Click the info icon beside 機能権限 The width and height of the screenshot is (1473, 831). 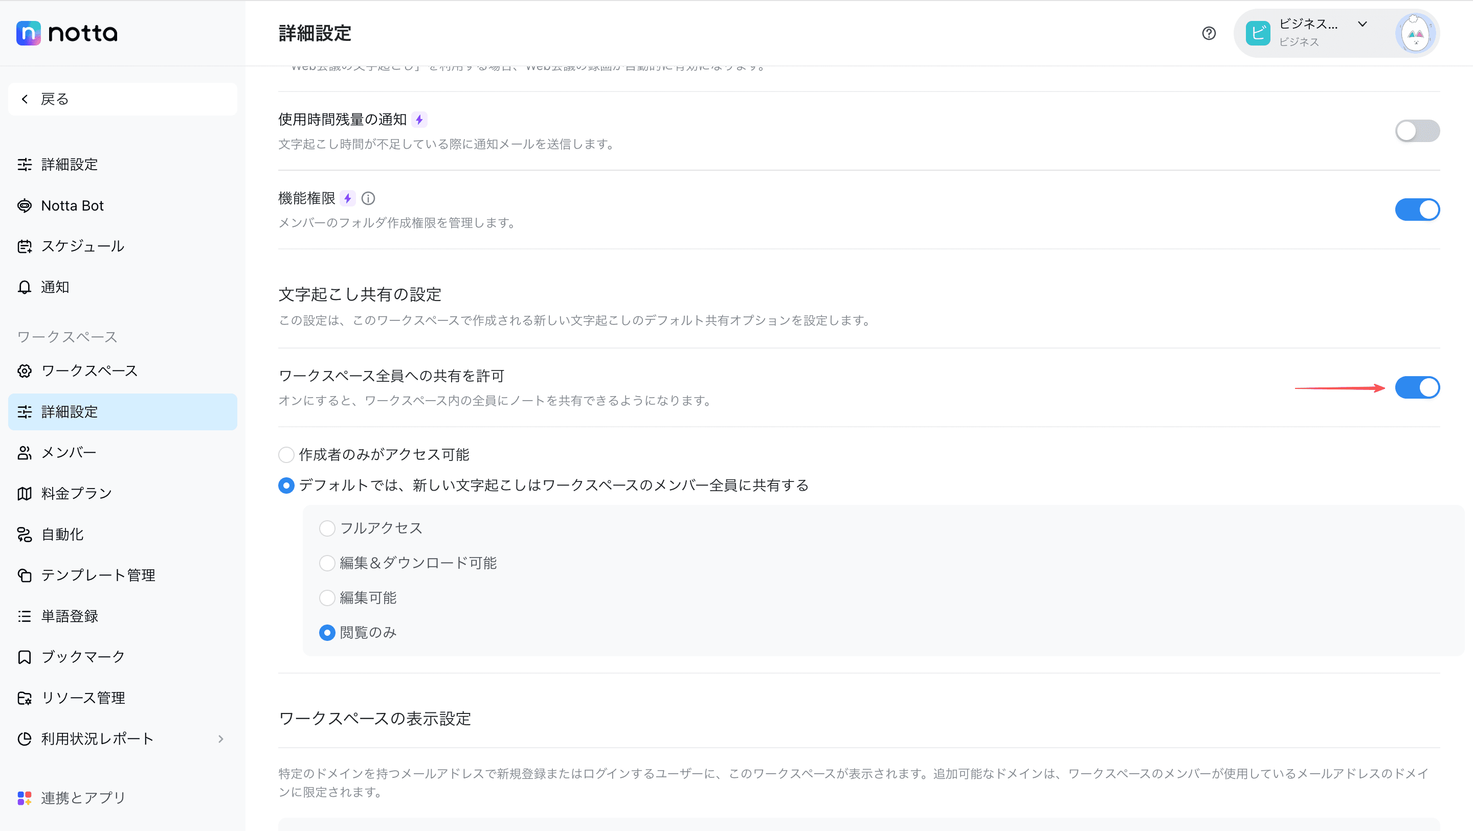coord(368,198)
